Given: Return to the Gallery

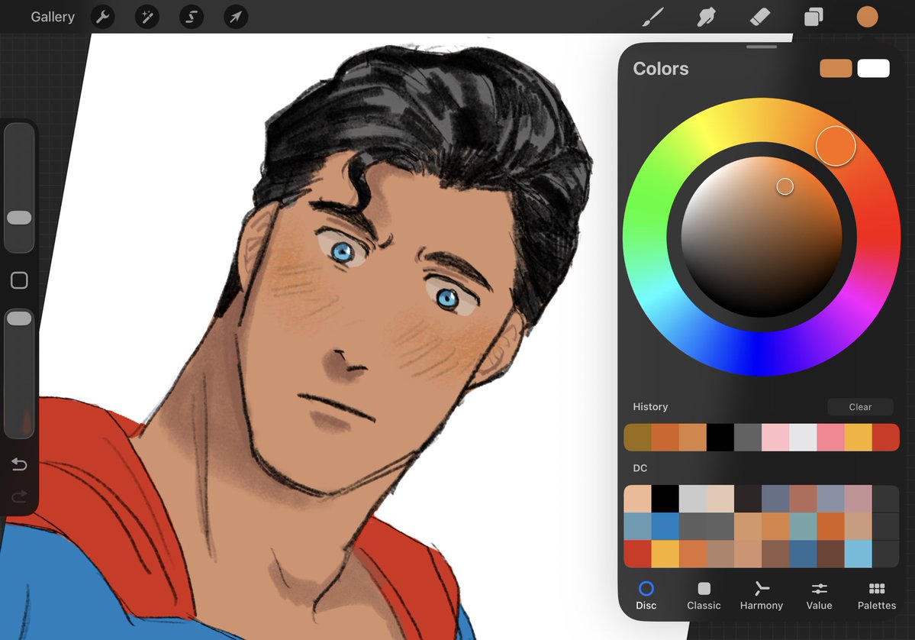Looking at the screenshot, I should pyautogui.click(x=53, y=17).
